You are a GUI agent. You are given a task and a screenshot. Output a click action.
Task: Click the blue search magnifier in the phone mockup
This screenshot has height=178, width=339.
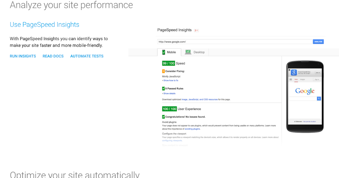[319, 99]
